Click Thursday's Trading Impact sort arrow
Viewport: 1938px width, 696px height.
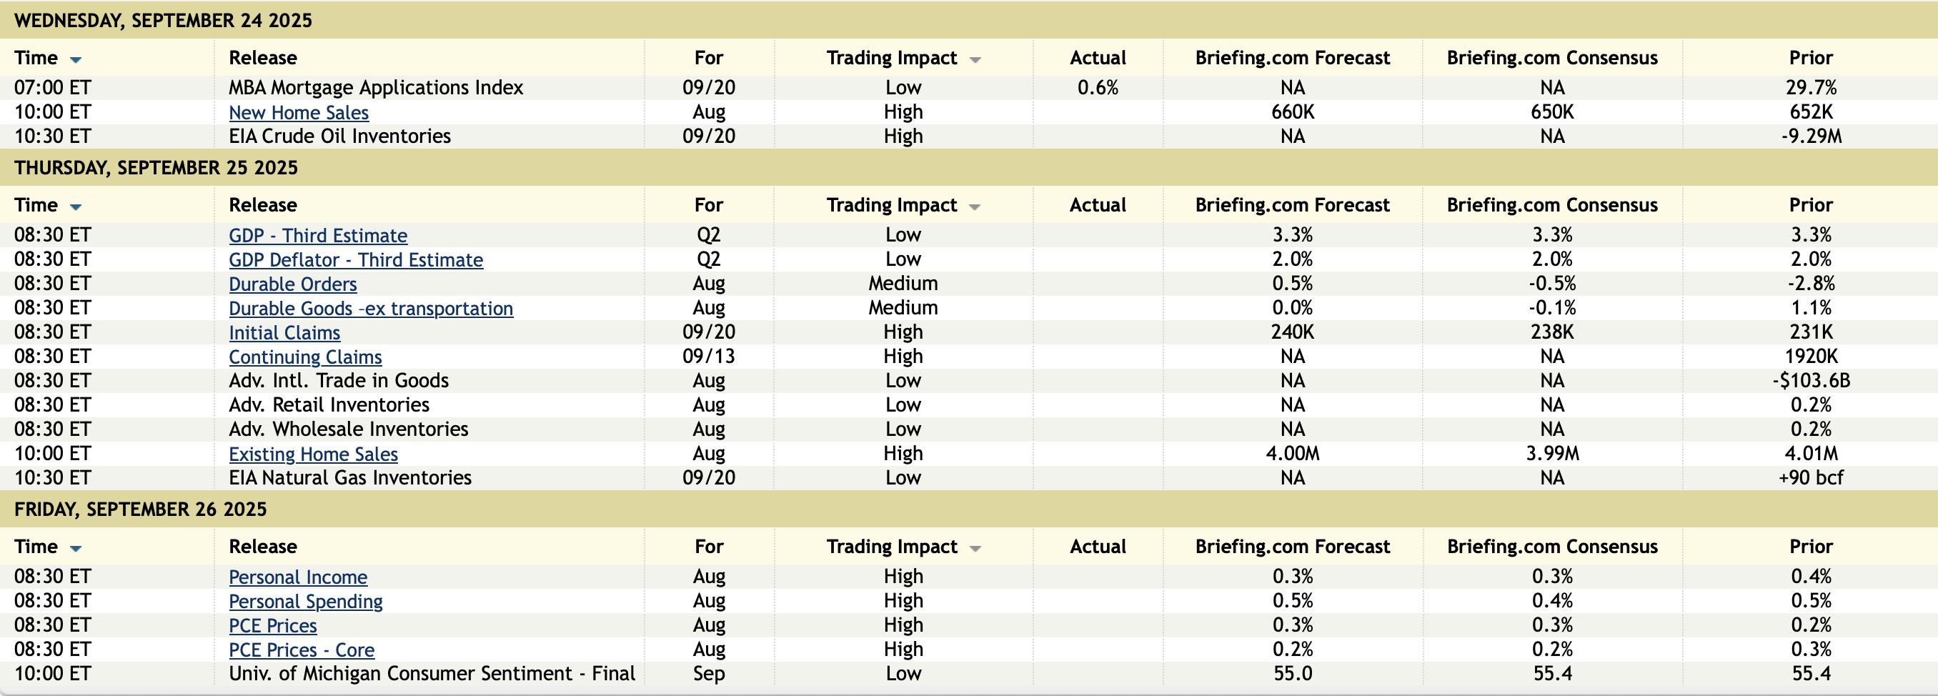(x=975, y=207)
